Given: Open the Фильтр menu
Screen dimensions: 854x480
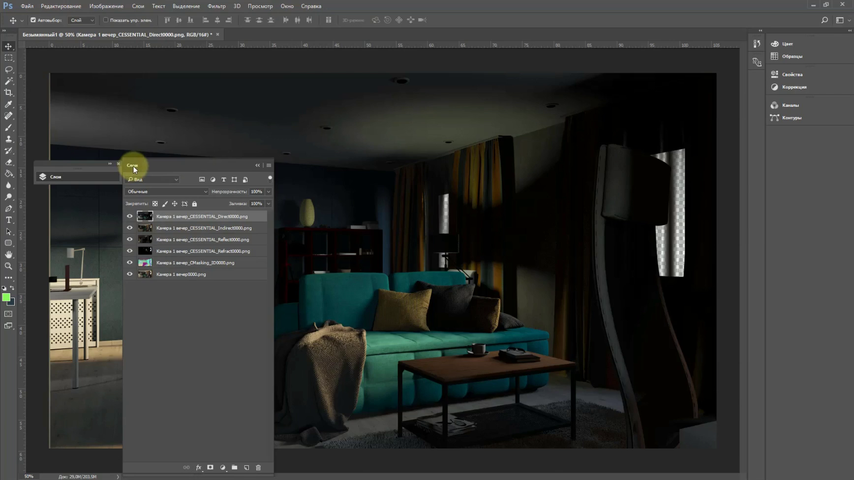Looking at the screenshot, I should pyautogui.click(x=216, y=6).
